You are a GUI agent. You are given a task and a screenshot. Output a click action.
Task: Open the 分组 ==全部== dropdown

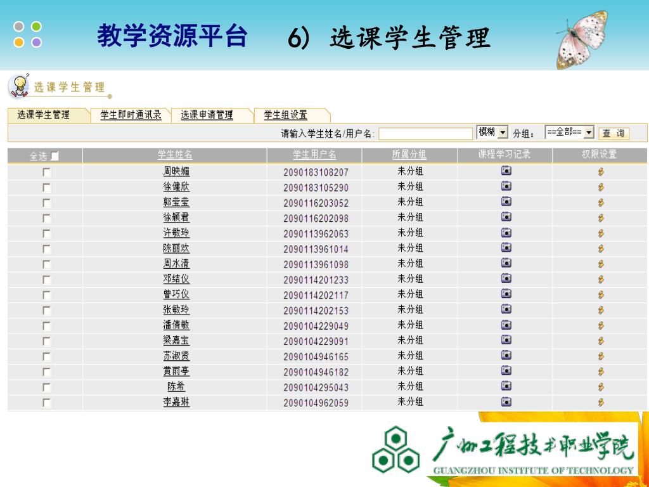tap(589, 133)
